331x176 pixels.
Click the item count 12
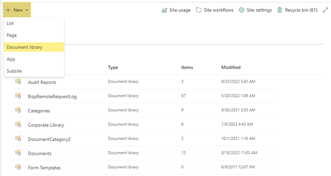183,153
